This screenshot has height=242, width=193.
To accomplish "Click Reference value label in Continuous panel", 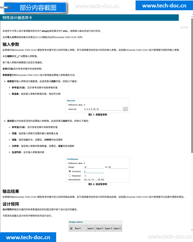I will [75, 163].
